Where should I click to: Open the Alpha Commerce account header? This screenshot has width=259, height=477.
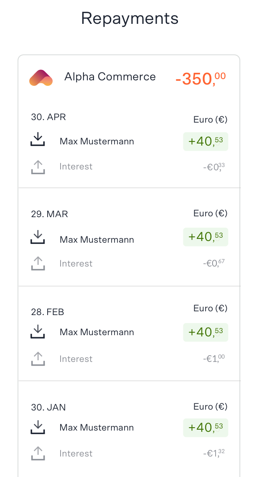click(110, 77)
